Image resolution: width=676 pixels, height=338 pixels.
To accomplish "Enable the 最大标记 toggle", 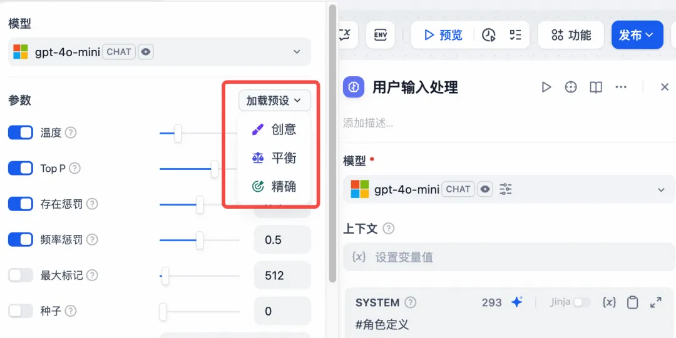I will pyautogui.click(x=20, y=275).
